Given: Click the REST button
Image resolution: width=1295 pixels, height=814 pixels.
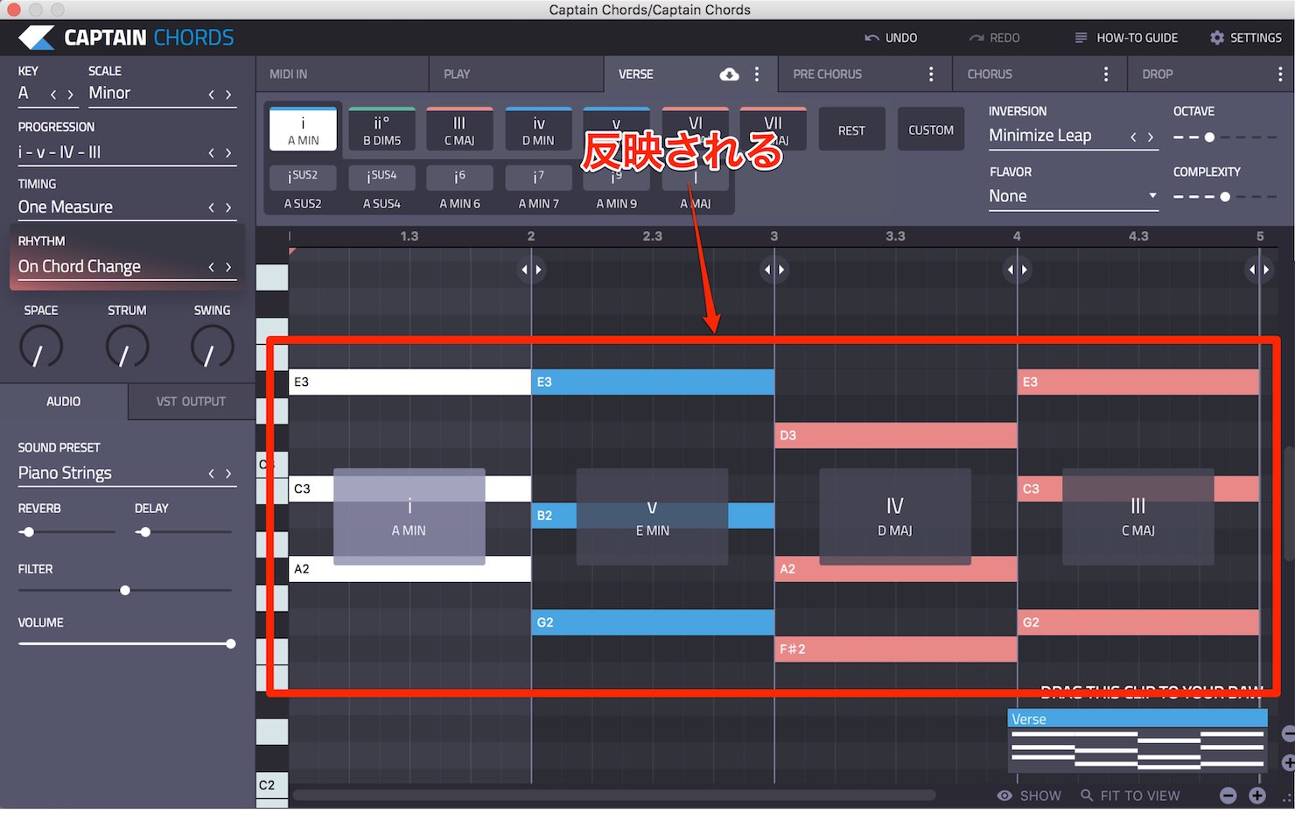Looking at the screenshot, I should point(851,130).
